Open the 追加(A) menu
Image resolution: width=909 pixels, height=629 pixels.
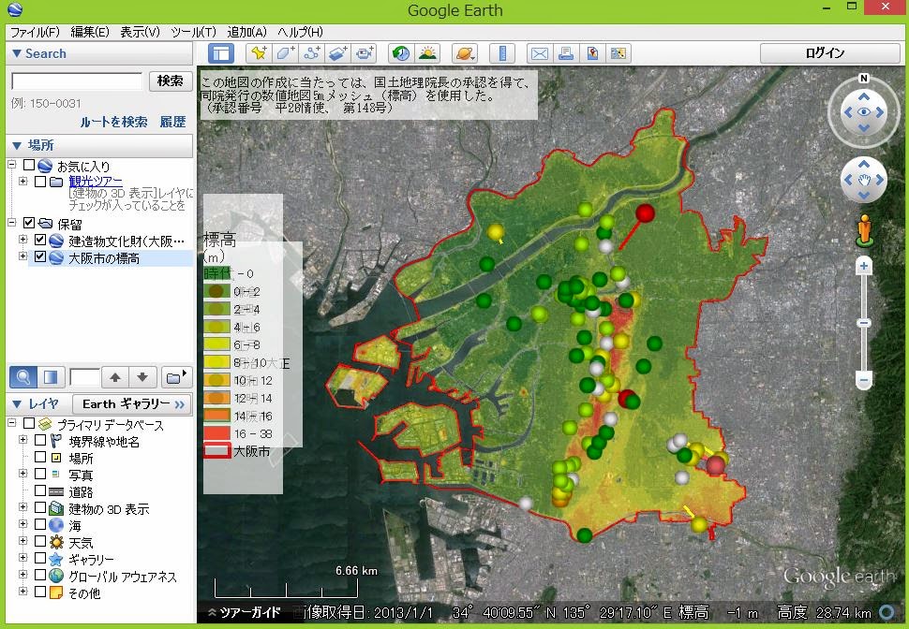(x=246, y=32)
